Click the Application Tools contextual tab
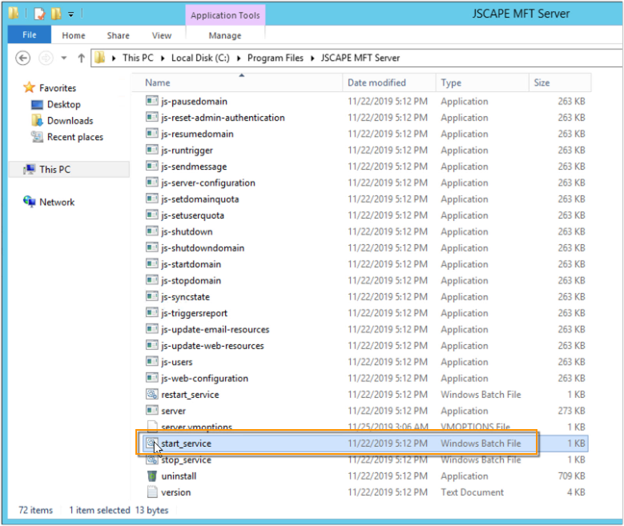 pos(225,15)
